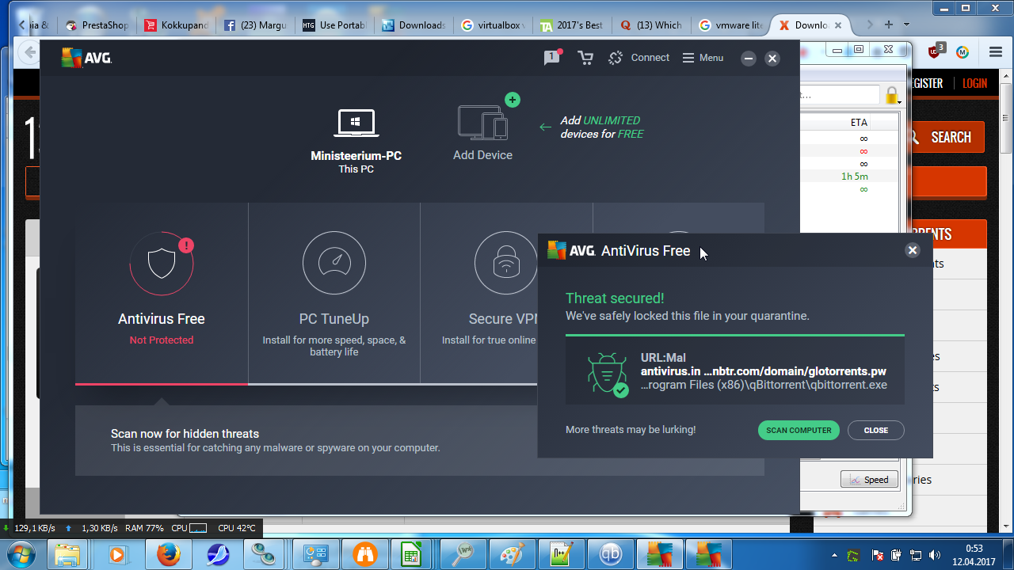The height and width of the screenshot is (570, 1014).
Task: Click the quarantined threat bug icon
Action: point(607,374)
